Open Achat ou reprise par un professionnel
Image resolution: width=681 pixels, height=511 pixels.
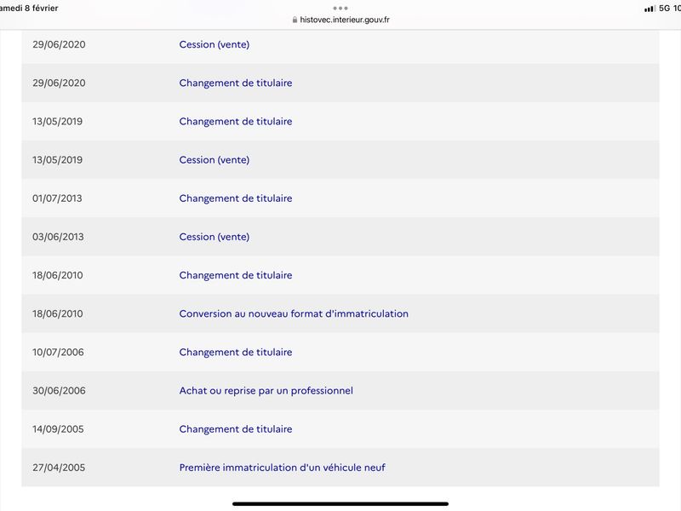pos(266,391)
